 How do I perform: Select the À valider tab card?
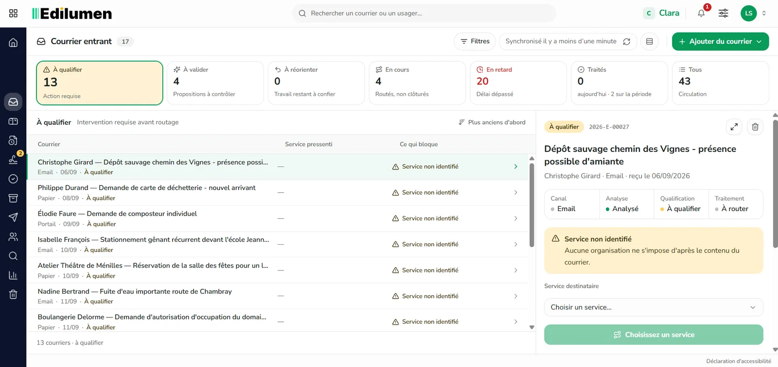pyautogui.click(x=215, y=83)
